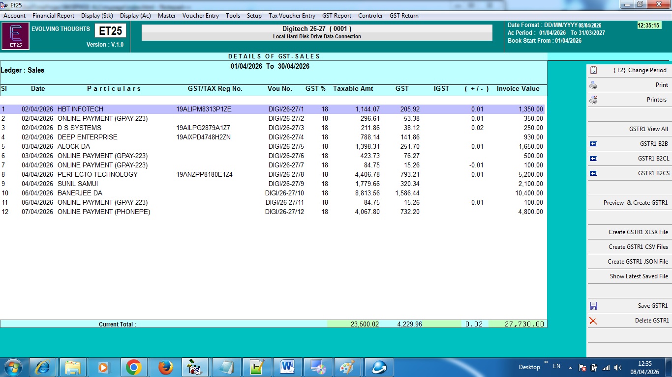Open the GST Report menu

click(x=336, y=16)
